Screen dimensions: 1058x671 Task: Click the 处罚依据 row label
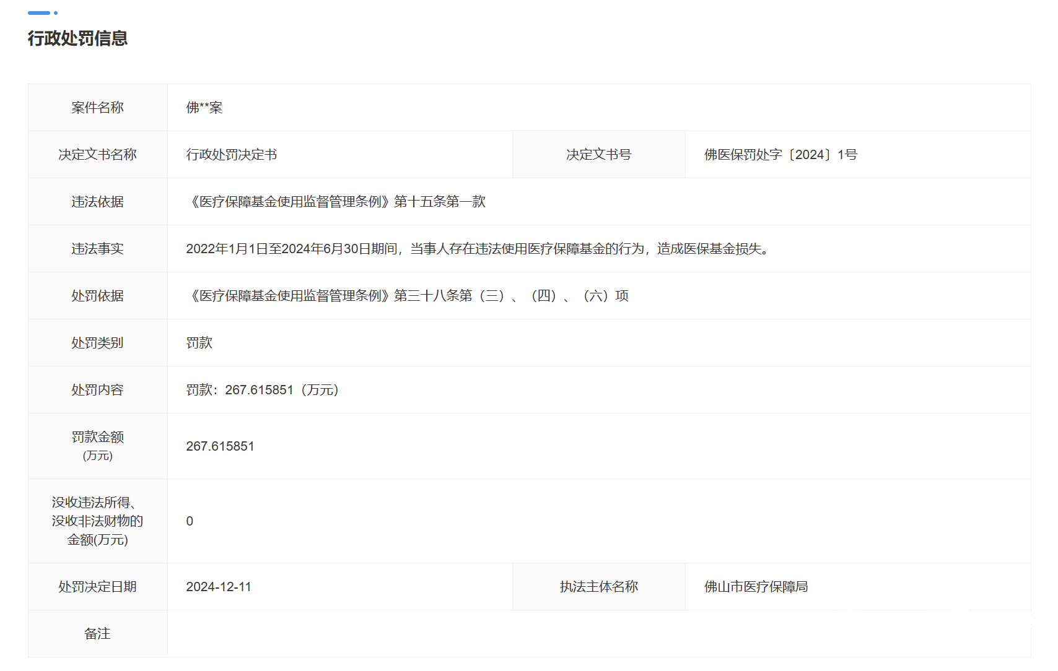tap(97, 295)
